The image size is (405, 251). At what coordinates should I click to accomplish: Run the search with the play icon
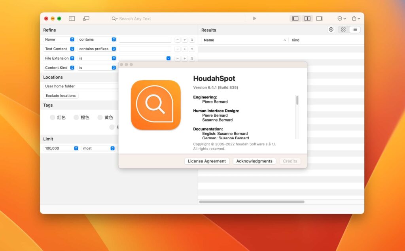254,18
